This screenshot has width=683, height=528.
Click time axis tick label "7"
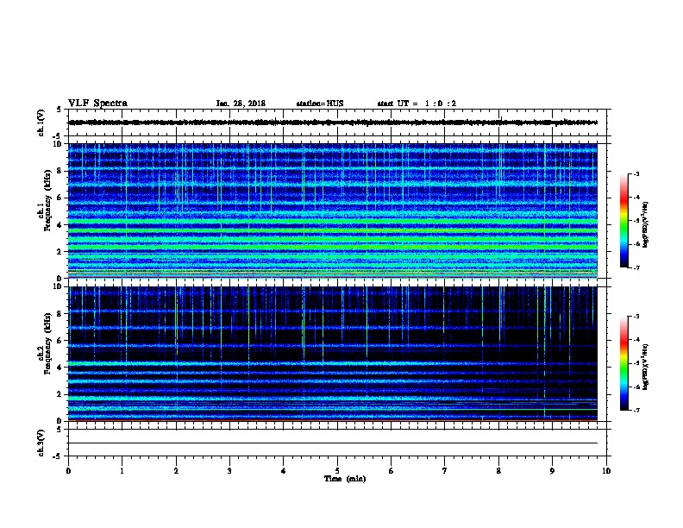445,471
